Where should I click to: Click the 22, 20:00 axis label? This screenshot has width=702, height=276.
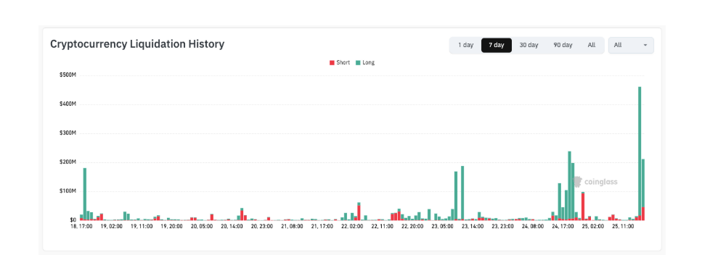[412, 227]
